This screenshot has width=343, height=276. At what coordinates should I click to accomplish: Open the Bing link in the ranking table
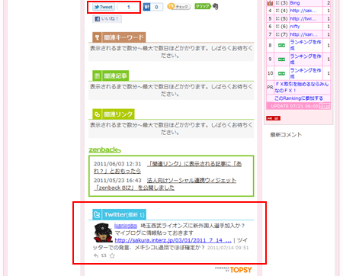pos(295,3)
